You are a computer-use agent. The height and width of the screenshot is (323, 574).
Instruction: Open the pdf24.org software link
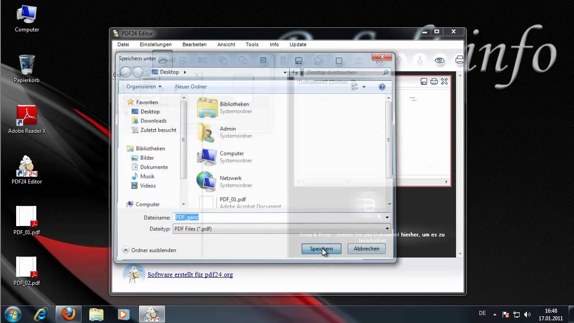pyautogui.click(x=190, y=275)
